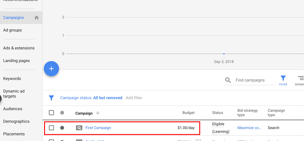This screenshot has height=141, width=304.
Task: Edit the Campaign status: All but removed filter
Action: (x=91, y=98)
